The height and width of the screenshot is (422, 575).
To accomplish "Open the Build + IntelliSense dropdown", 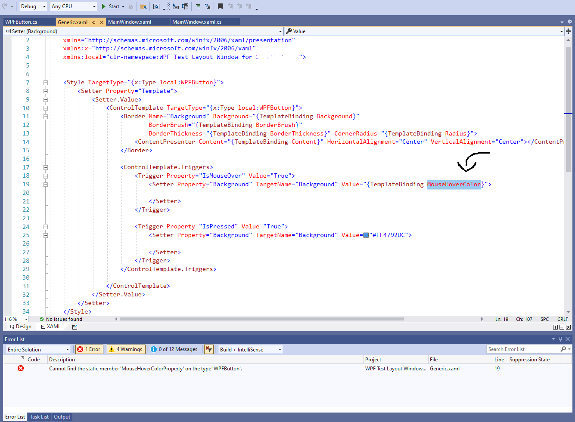I will [x=250, y=350].
